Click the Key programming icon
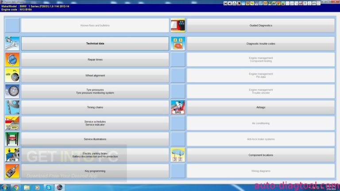This screenshot has height=191, width=340. point(12,171)
